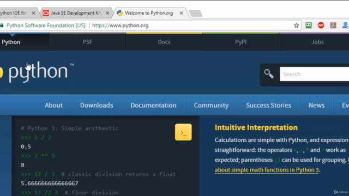Click the code line '>>> 1 / 2'

(36, 138)
